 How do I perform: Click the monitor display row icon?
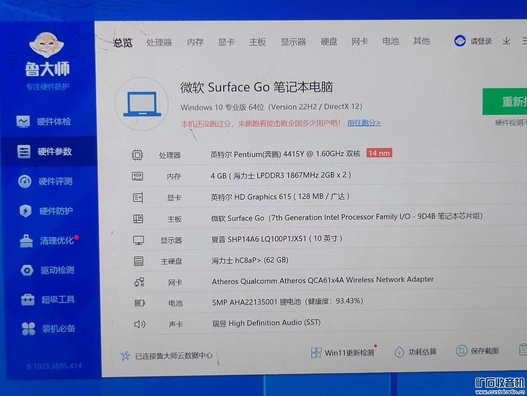click(138, 240)
